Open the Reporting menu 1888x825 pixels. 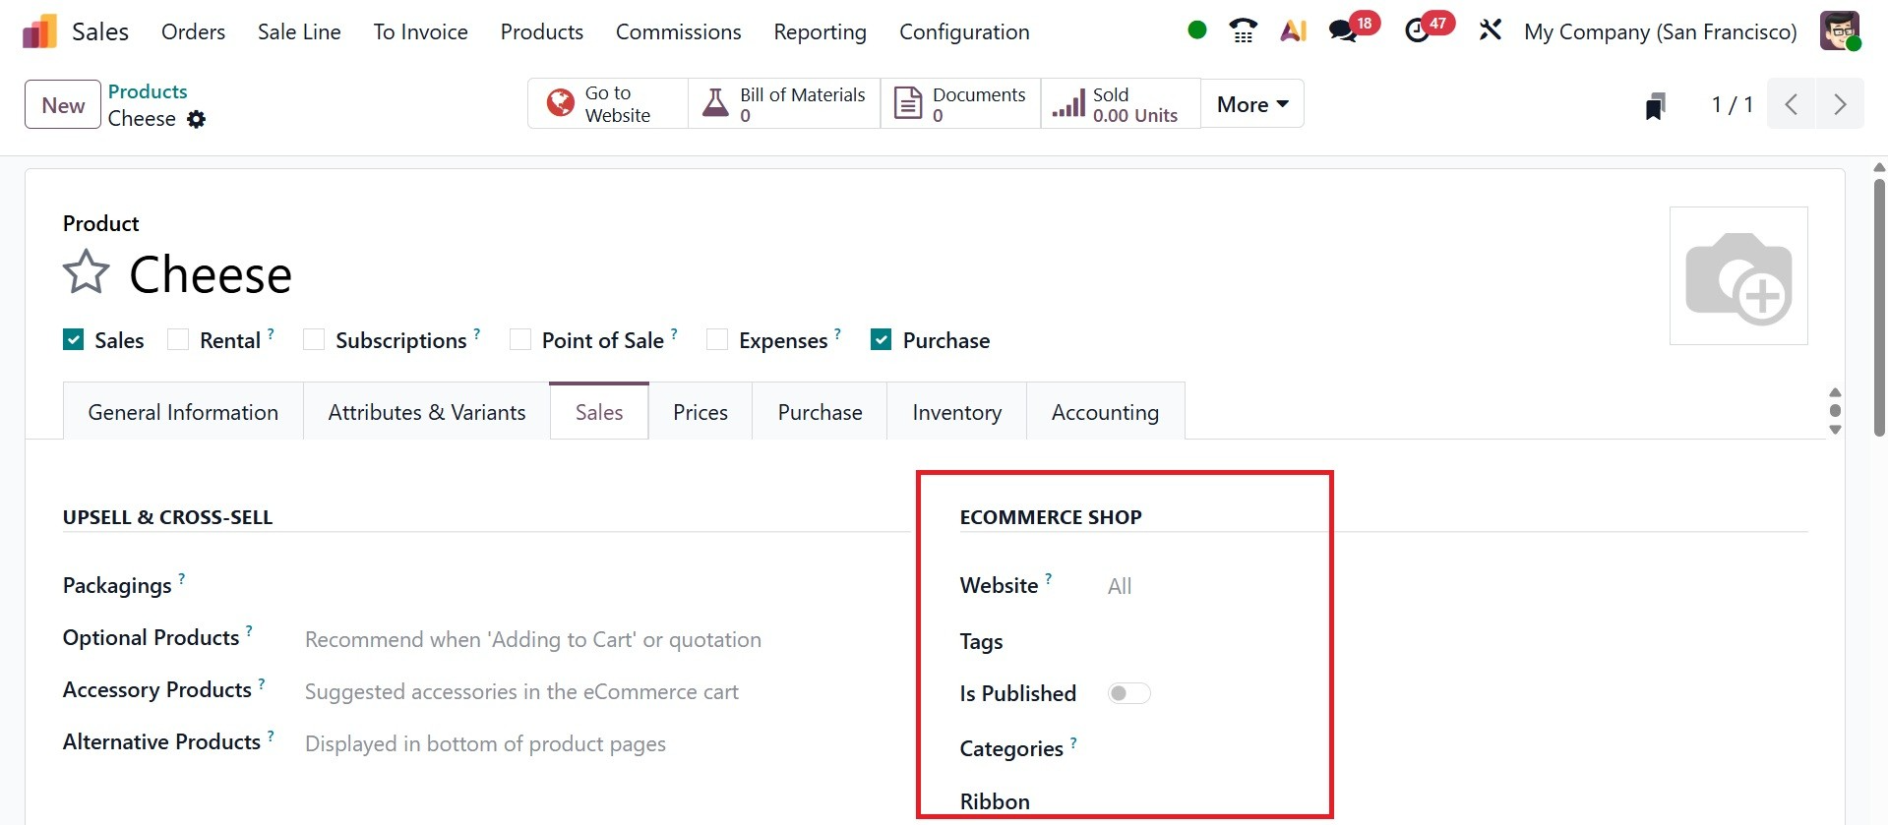point(820,31)
